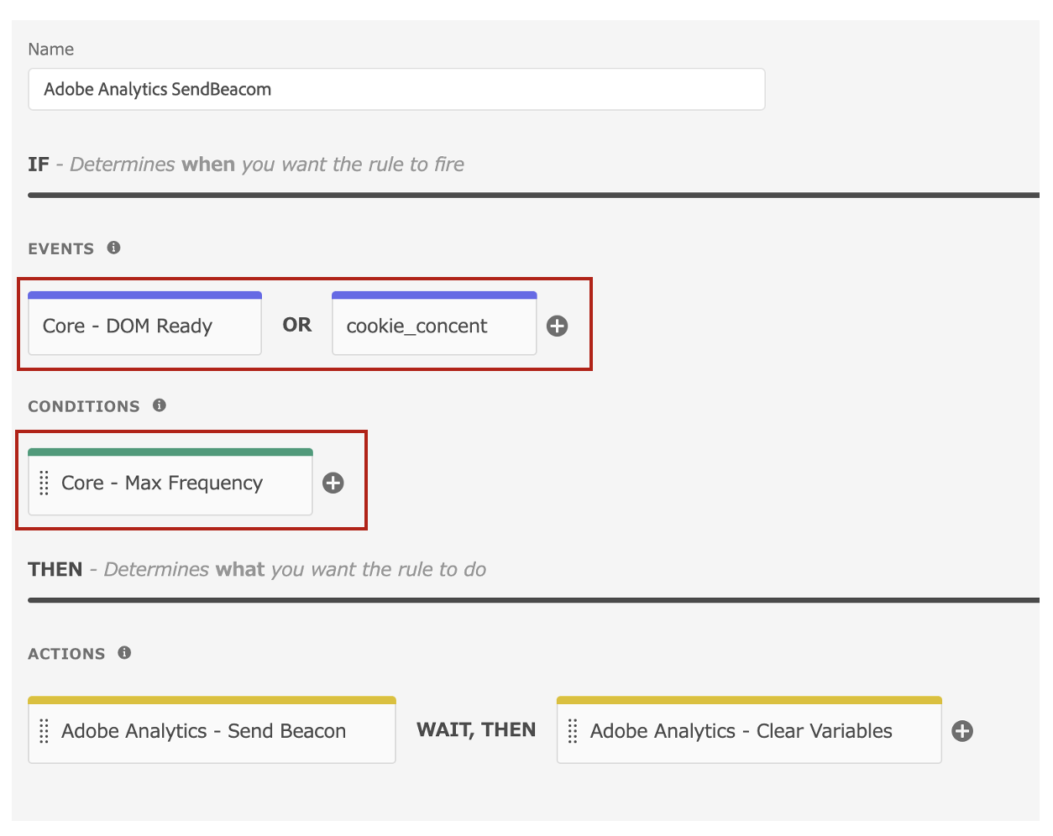Open the cookie_concent event card
Image resolution: width=1053 pixels, height=836 pixels.
(434, 324)
